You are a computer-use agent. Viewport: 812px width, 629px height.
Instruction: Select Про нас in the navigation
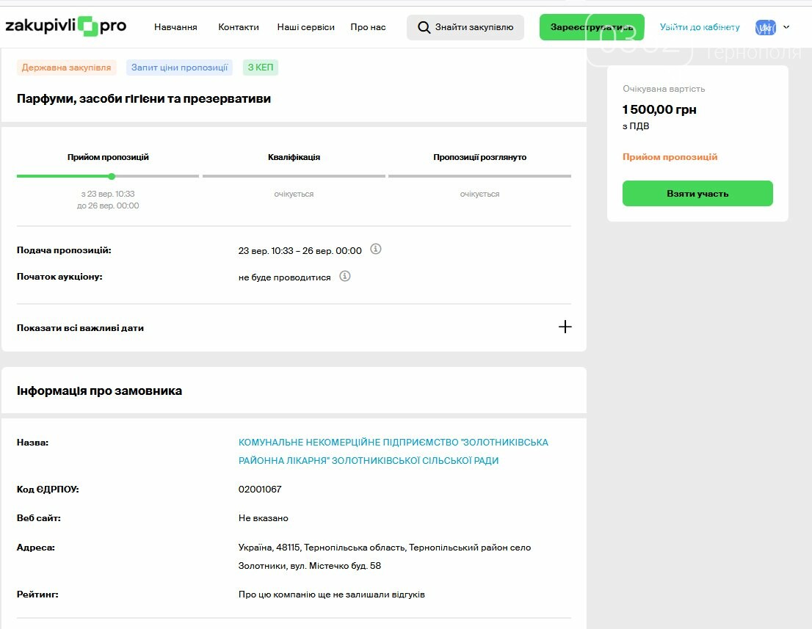368,27
